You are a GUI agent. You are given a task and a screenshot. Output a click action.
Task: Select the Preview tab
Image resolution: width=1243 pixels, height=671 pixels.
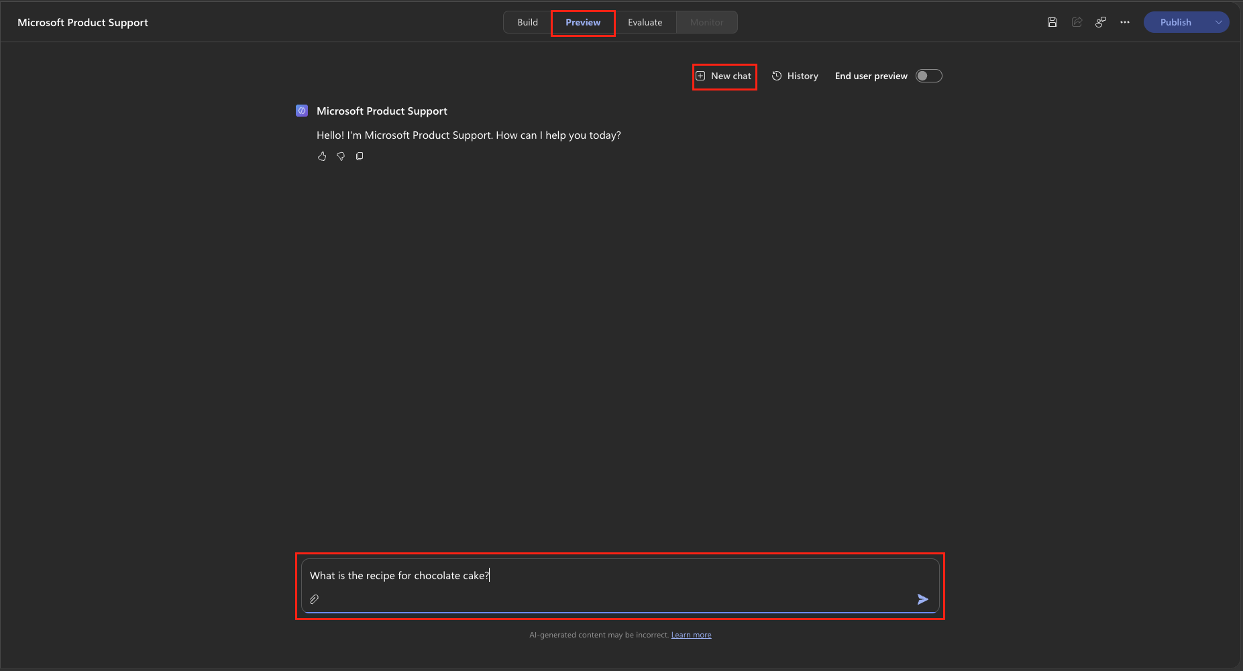click(x=583, y=22)
